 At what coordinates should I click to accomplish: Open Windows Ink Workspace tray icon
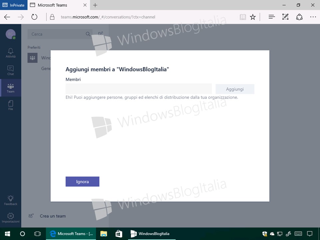pyautogui.click(x=288, y=234)
